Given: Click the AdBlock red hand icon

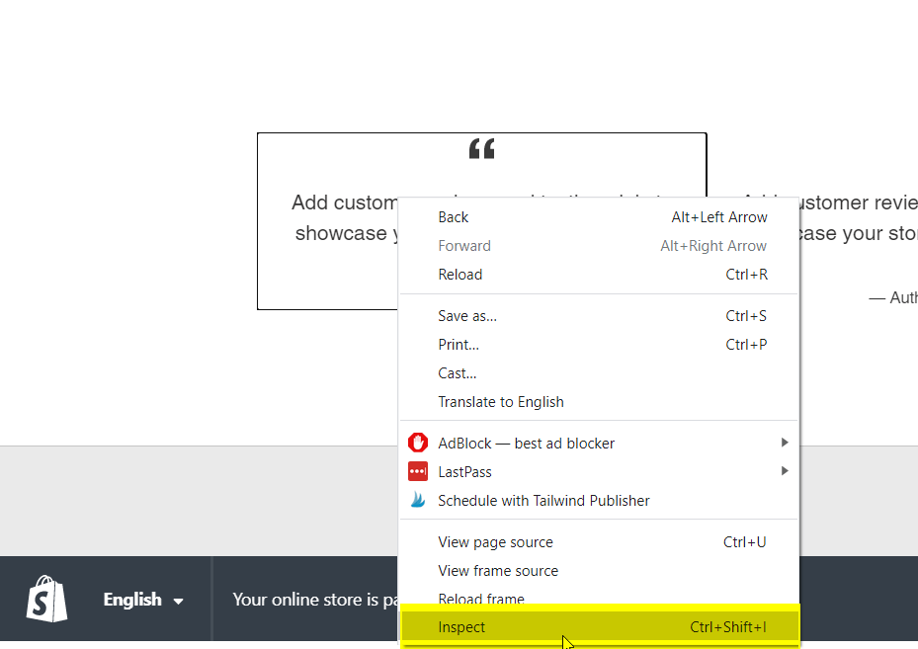Looking at the screenshot, I should (x=418, y=443).
